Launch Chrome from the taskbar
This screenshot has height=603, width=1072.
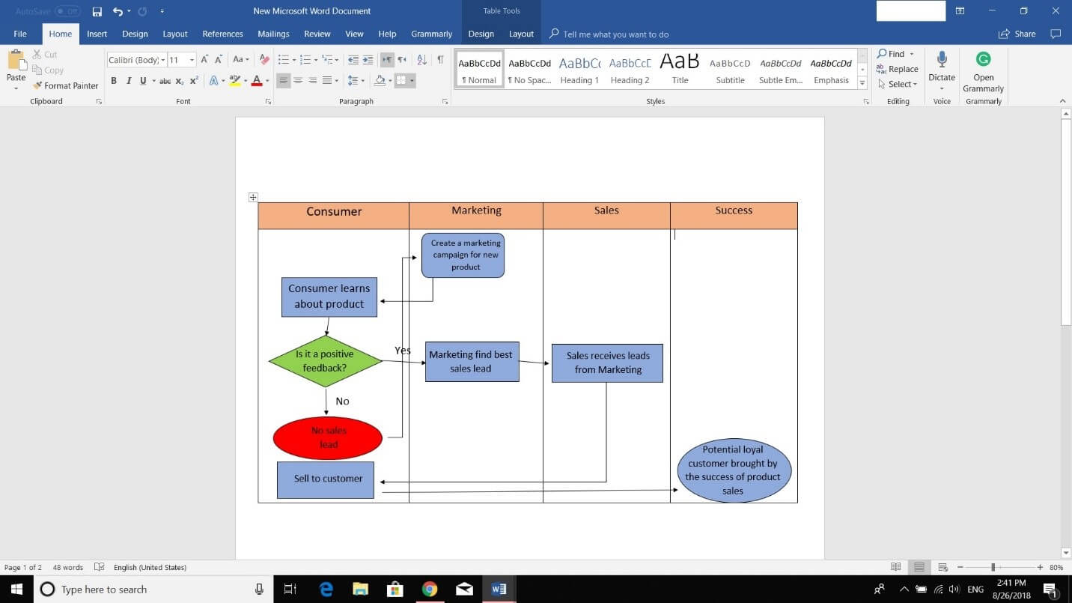430,590
